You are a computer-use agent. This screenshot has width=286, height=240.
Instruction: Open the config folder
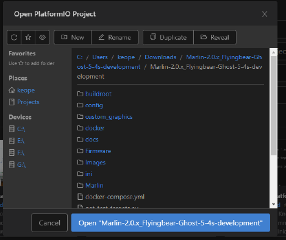[x=94, y=105]
